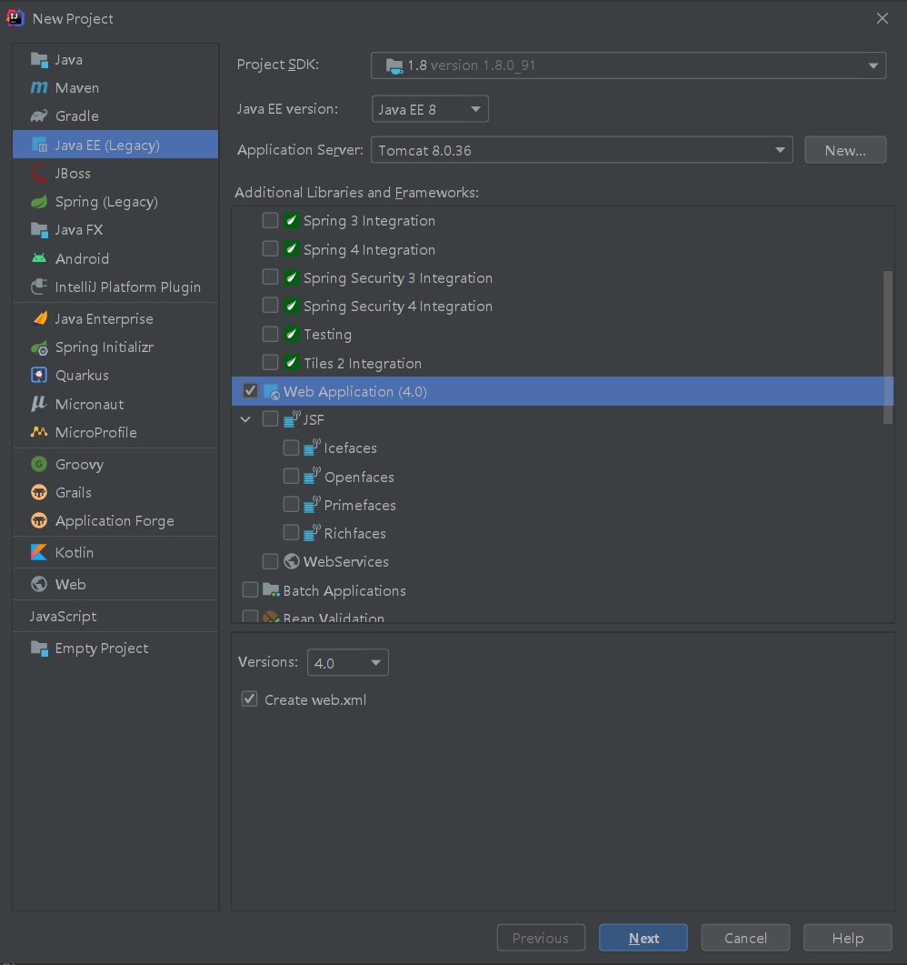Uncheck the Web Application (4.0) checkbox

[250, 391]
